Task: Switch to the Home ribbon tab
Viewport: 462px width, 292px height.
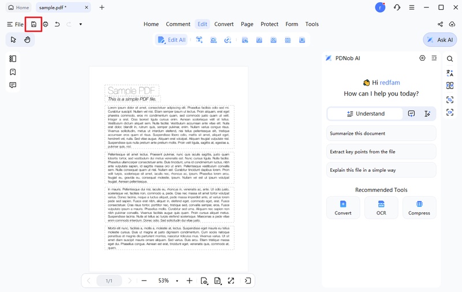Action: 151,24
